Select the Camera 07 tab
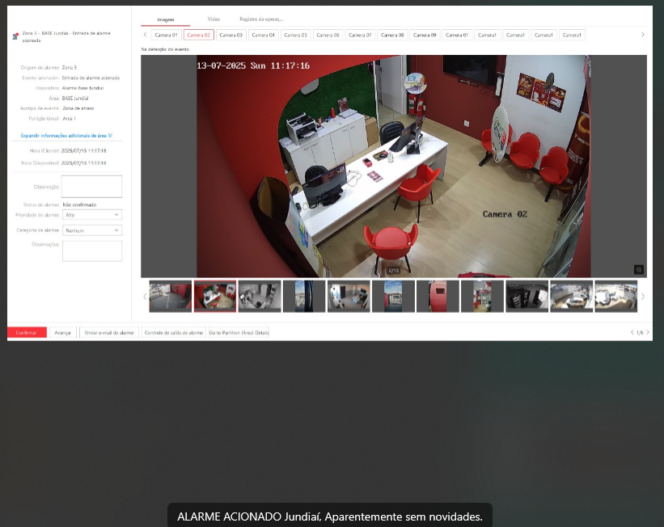The height and width of the screenshot is (527, 664). click(360, 35)
